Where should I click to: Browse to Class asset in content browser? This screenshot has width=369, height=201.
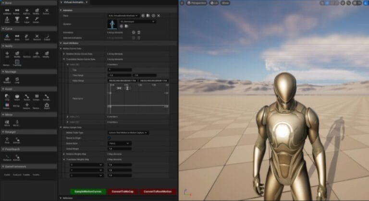coord(148,15)
